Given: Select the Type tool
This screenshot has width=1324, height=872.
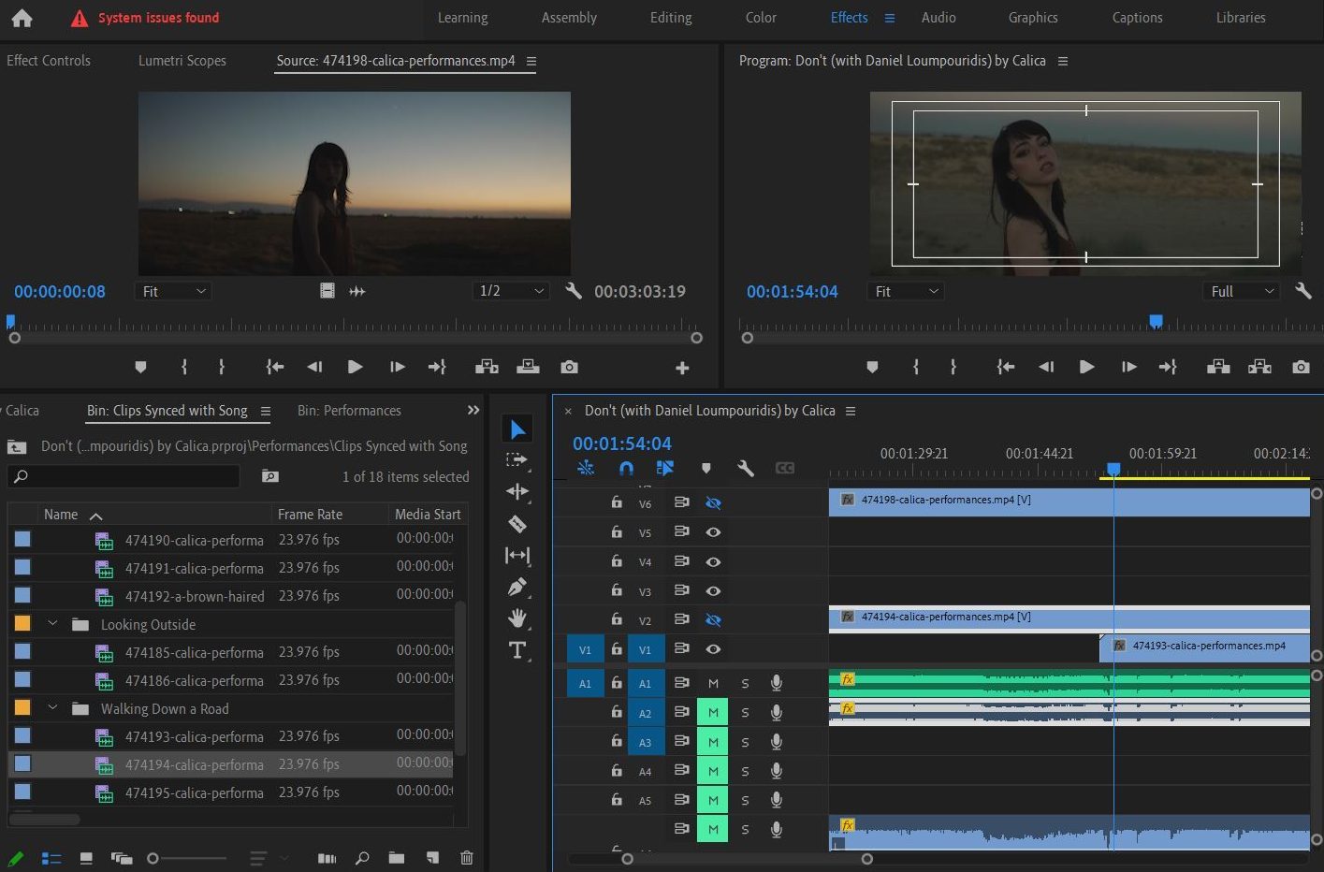Looking at the screenshot, I should pyautogui.click(x=517, y=650).
